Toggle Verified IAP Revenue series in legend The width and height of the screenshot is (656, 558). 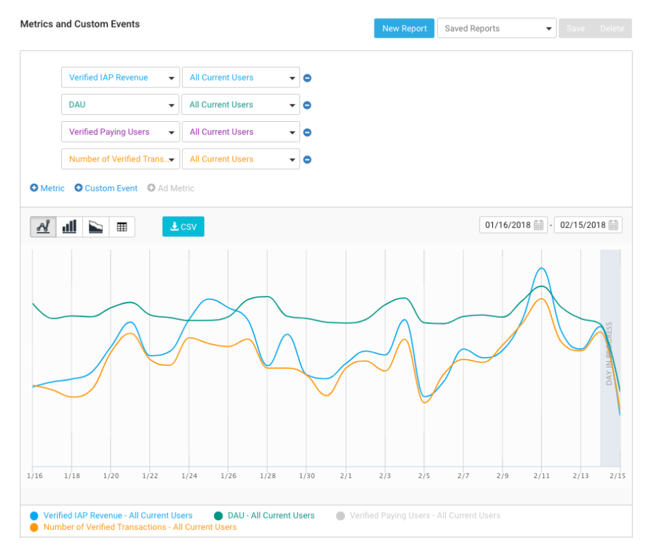pyautogui.click(x=117, y=515)
